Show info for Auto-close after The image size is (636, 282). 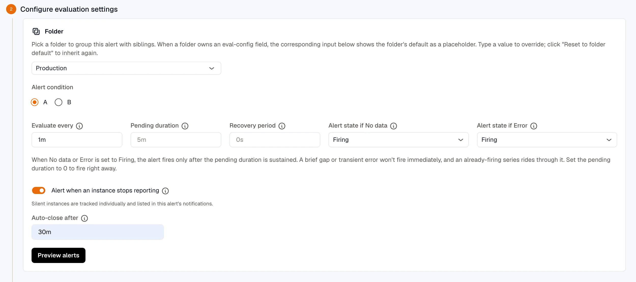coord(84,218)
